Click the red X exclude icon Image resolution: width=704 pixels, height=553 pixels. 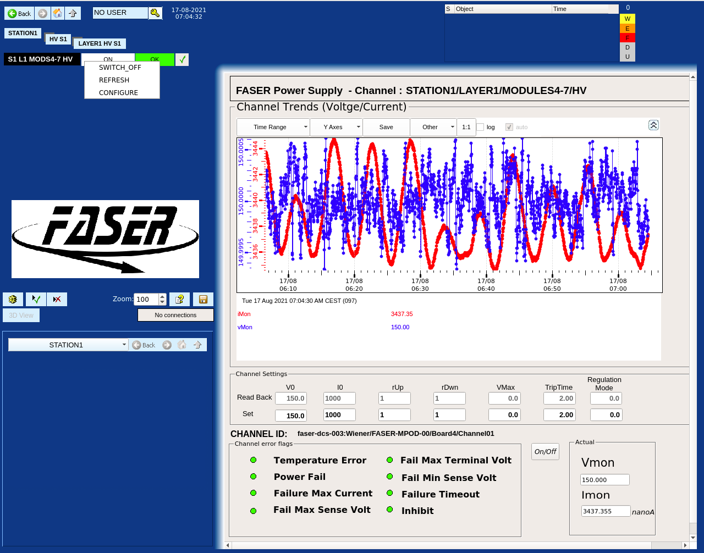[57, 299]
